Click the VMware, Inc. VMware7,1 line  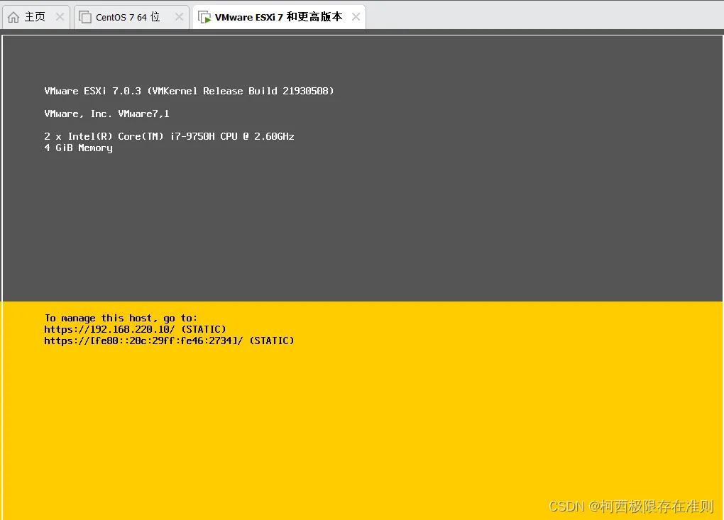point(106,114)
